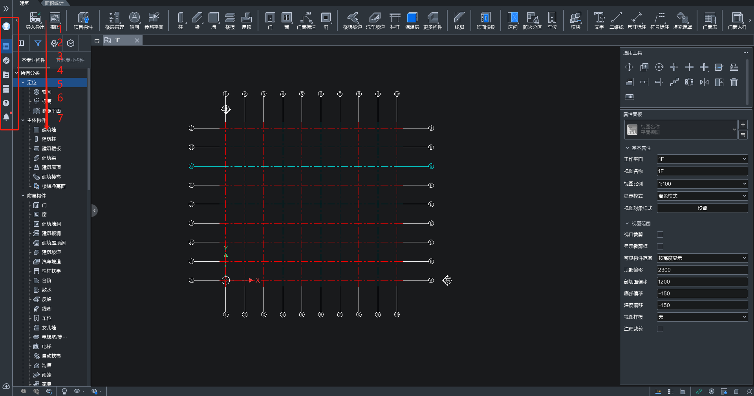754x396 pixels.
Task: Close the 1F view tab
Action: point(137,40)
